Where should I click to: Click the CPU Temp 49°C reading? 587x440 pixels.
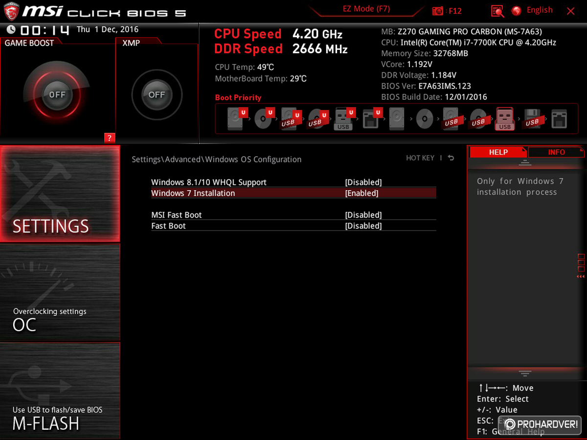click(x=245, y=67)
